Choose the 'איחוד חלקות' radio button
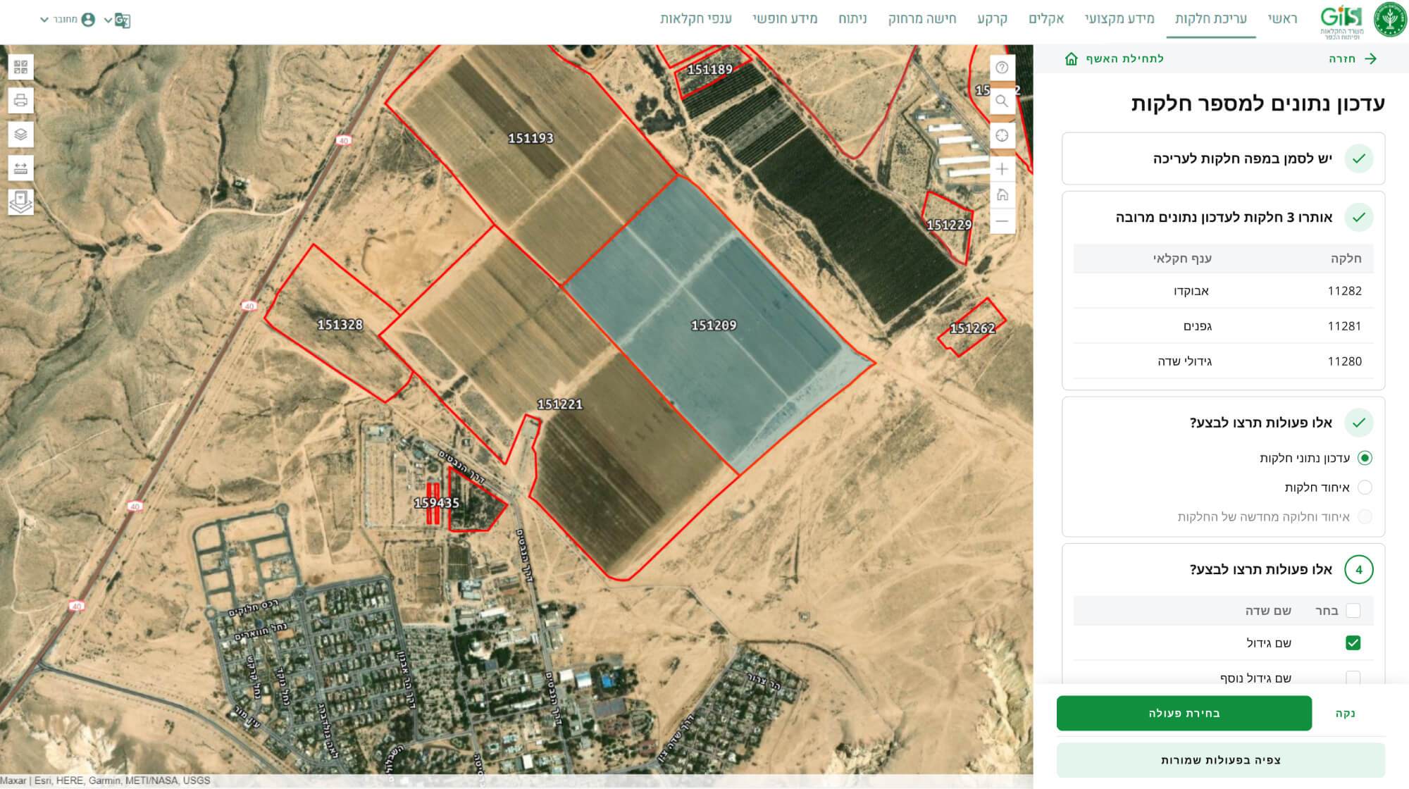The width and height of the screenshot is (1409, 789). point(1365,487)
